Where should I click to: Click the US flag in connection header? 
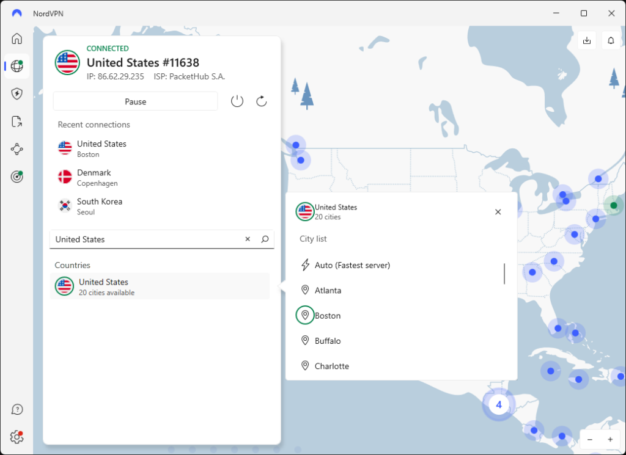pos(67,62)
